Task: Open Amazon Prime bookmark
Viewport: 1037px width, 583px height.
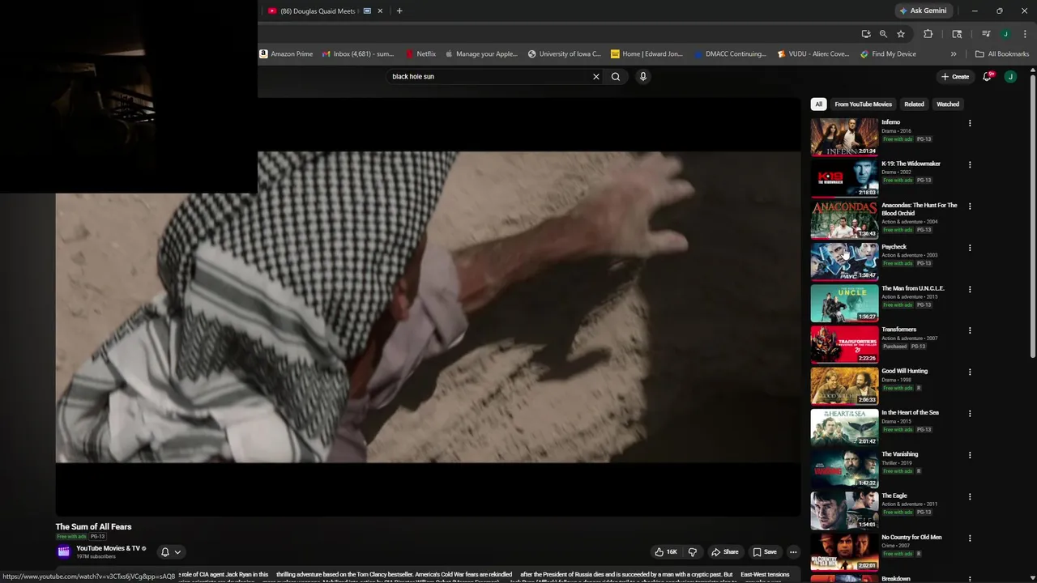Action: [x=286, y=54]
